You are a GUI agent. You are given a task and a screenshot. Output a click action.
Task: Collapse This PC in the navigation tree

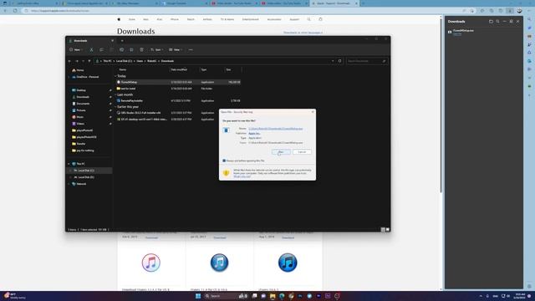point(69,164)
